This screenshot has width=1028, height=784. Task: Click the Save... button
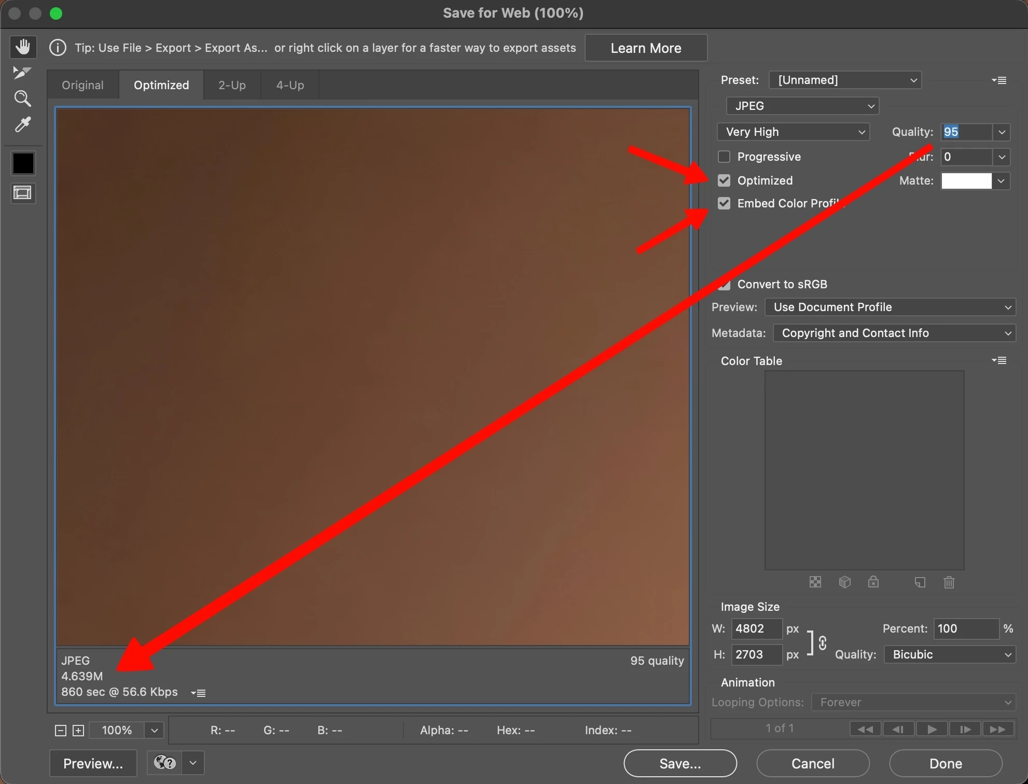(680, 763)
